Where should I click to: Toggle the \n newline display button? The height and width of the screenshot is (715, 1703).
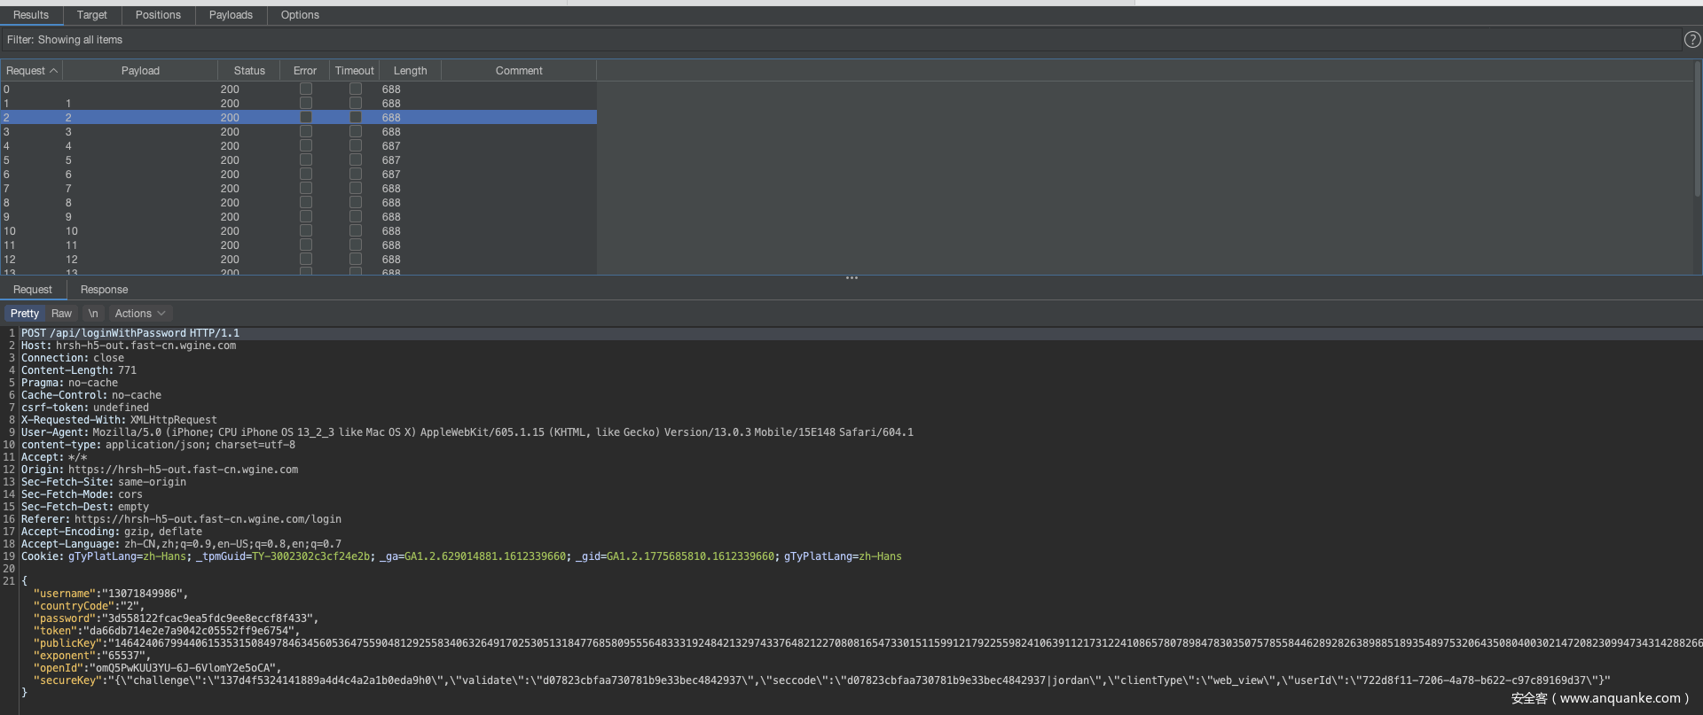tap(93, 314)
